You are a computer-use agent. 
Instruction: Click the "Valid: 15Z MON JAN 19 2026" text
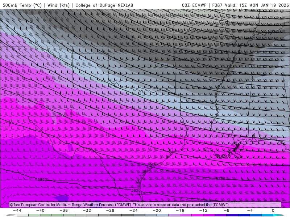pos(257,5)
